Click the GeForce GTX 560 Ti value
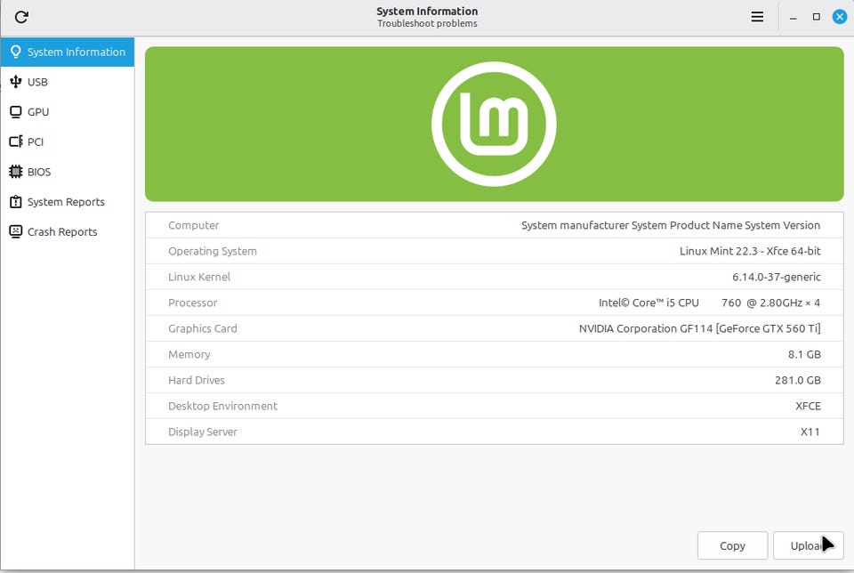 click(x=699, y=328)
